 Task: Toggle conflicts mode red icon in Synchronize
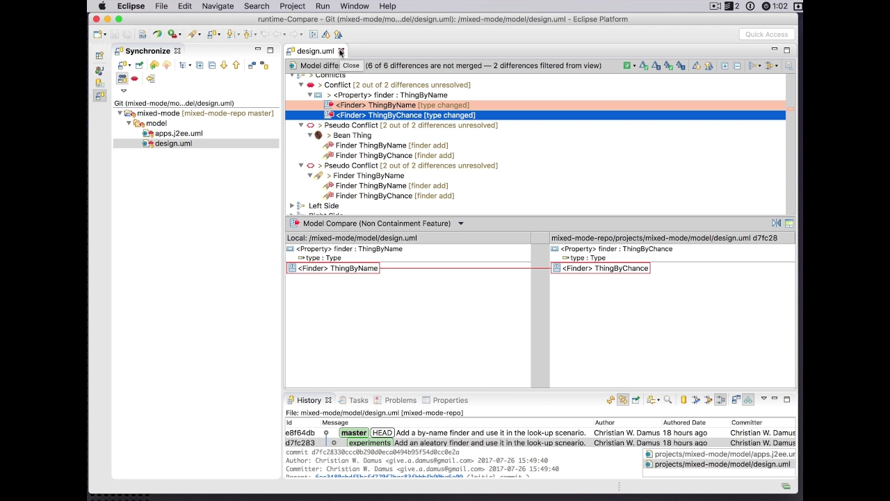134,79
